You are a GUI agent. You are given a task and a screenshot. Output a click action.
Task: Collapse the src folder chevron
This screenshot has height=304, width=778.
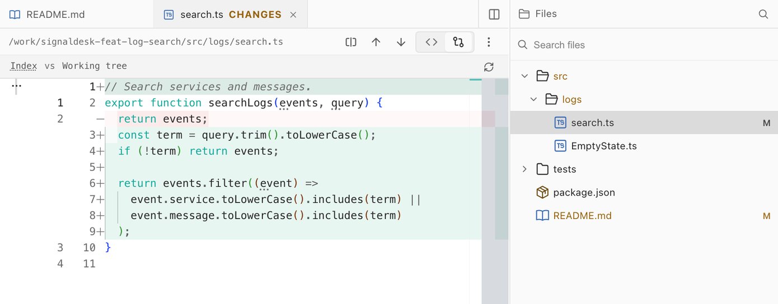coord(524,76)
